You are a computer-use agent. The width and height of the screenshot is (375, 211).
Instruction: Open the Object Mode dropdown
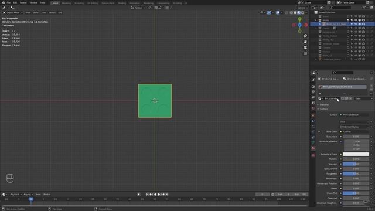[13, 13]
